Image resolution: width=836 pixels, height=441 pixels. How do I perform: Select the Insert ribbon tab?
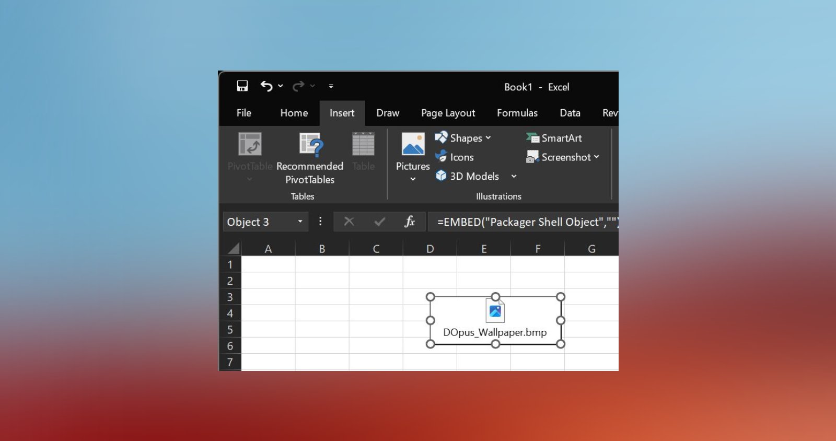click(x=342, y=113)
